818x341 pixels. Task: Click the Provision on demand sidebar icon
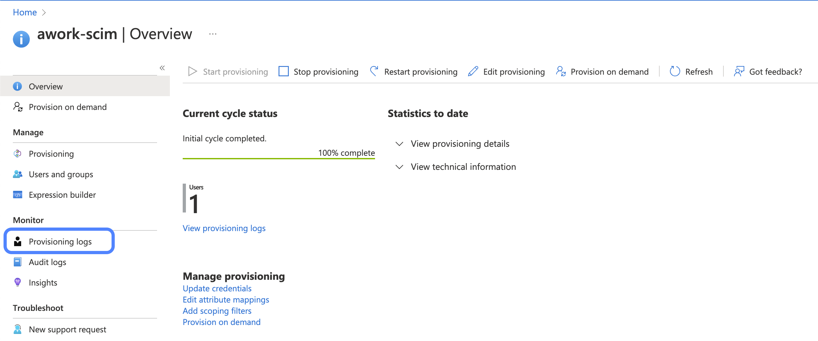tap(18, 107)
